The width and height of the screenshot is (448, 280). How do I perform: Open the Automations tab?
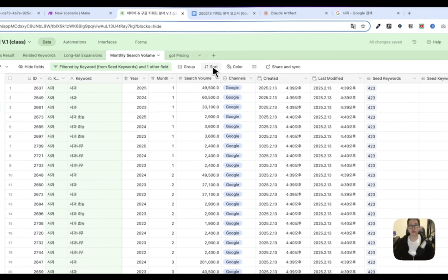tap(75, 42)
